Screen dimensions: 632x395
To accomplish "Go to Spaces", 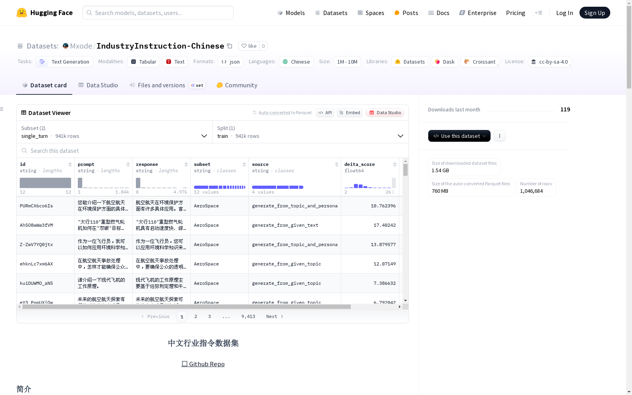I will click(371, 13).
